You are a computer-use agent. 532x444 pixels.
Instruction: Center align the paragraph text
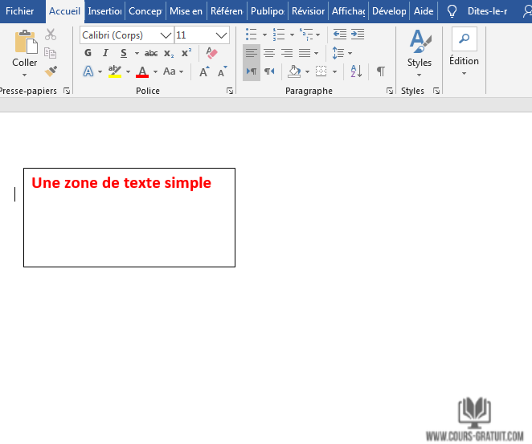pos(269,53)
